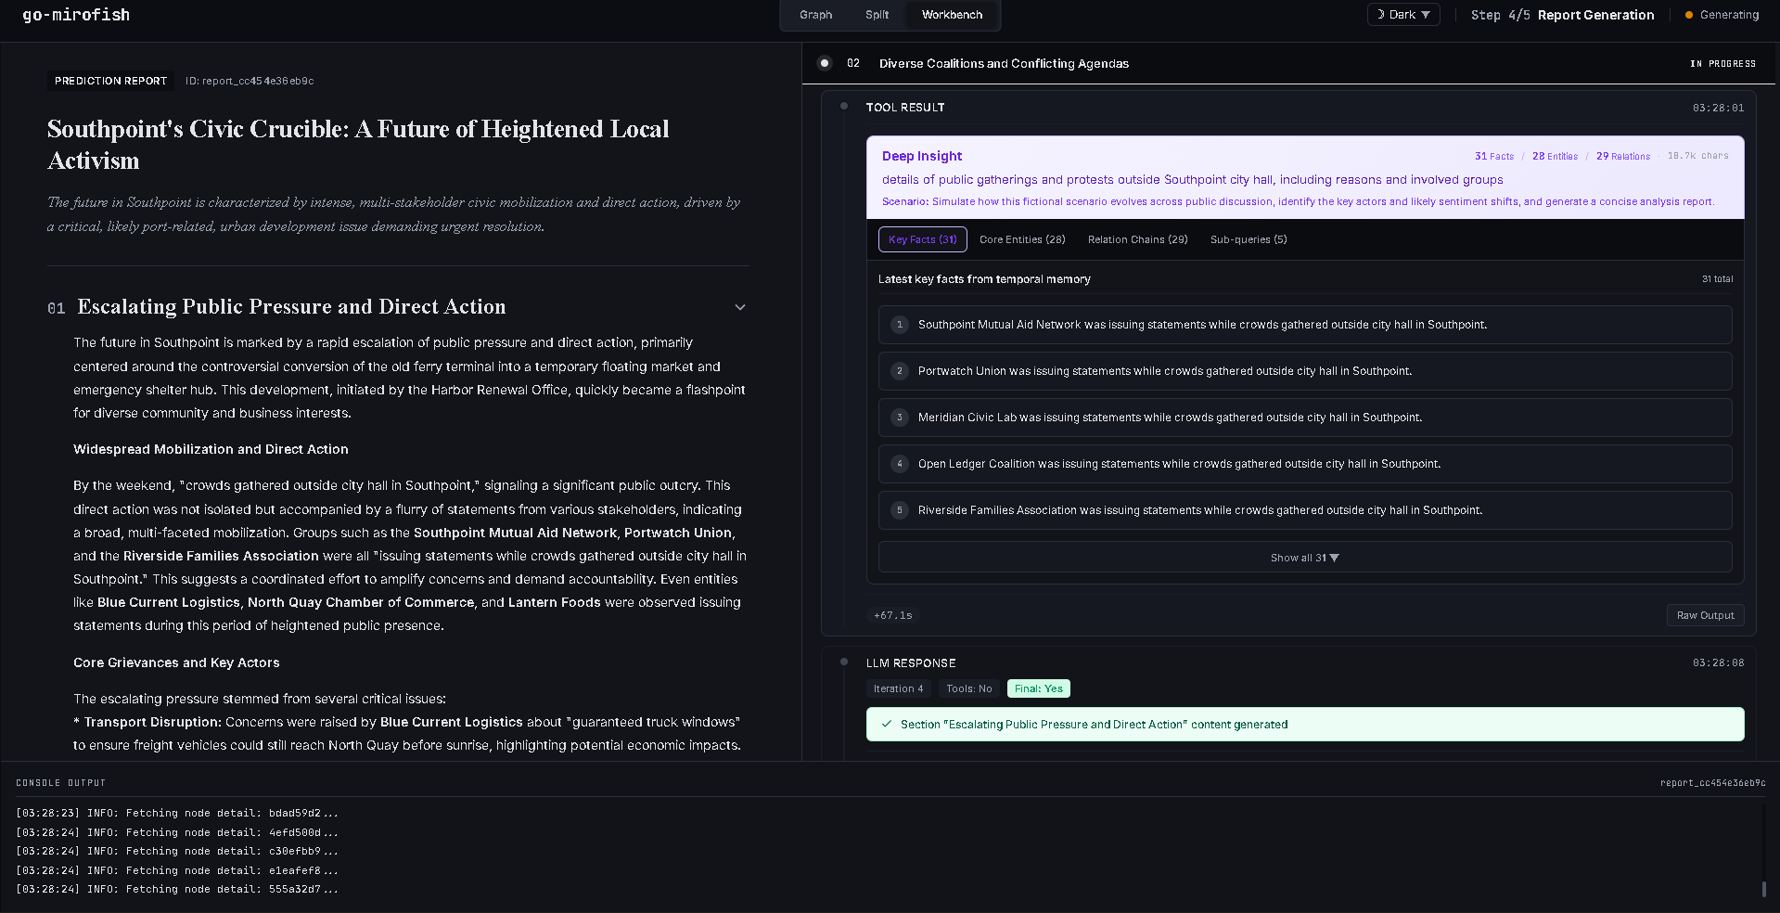Click the Open Ledger Coalition fact row
The image size is (1780, 913).
point(1305,464)
